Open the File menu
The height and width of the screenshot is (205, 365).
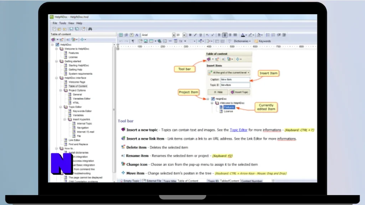tap(55, 23)
